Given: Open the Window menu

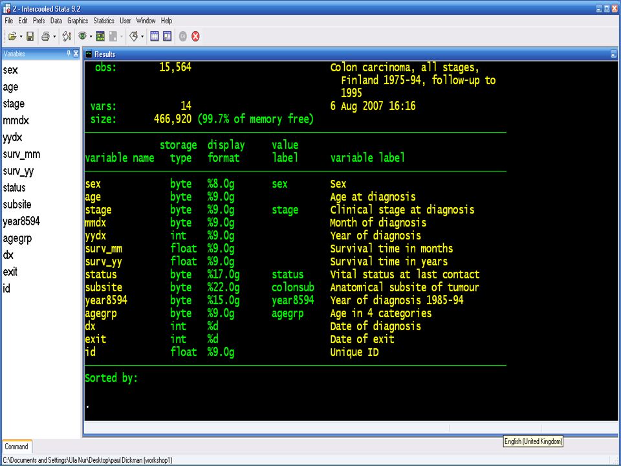Looking at the screenshot, I should pyautogui.click(x=146, y=21).
